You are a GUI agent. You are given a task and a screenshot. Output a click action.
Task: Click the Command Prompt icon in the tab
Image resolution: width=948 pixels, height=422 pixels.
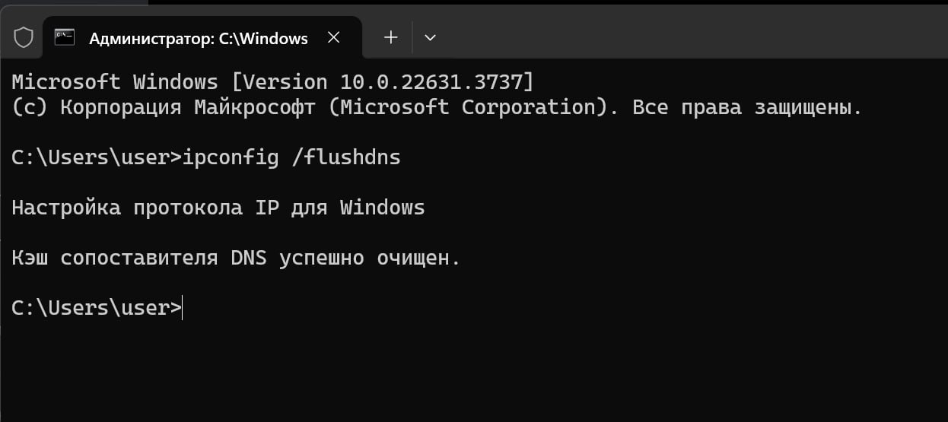tap(65, 37)
